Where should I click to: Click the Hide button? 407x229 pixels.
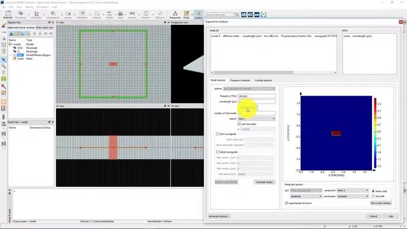pyautogui.click(x=390, y=216)
